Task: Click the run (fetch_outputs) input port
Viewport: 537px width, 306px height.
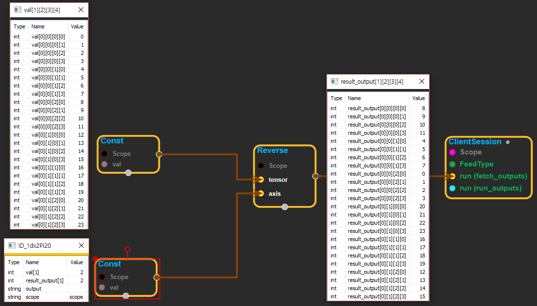Action: pos(452,176)
